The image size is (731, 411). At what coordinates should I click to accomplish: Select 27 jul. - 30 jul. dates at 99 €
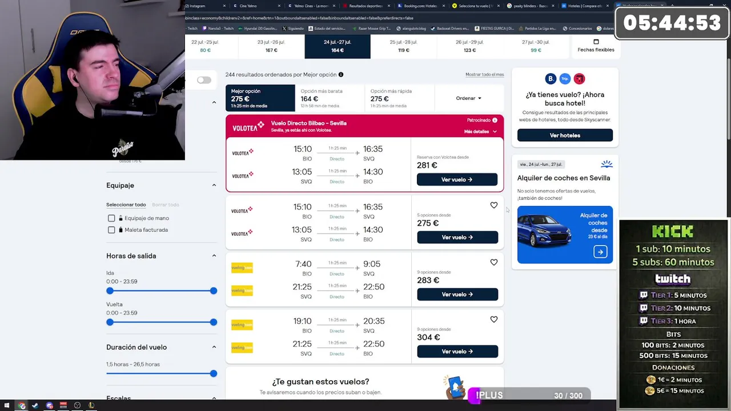(x=536, y=46)
